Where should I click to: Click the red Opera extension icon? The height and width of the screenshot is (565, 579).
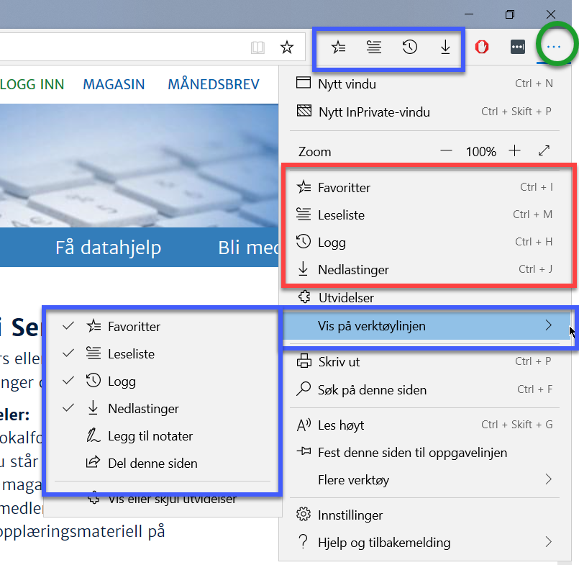coord(482,48)
